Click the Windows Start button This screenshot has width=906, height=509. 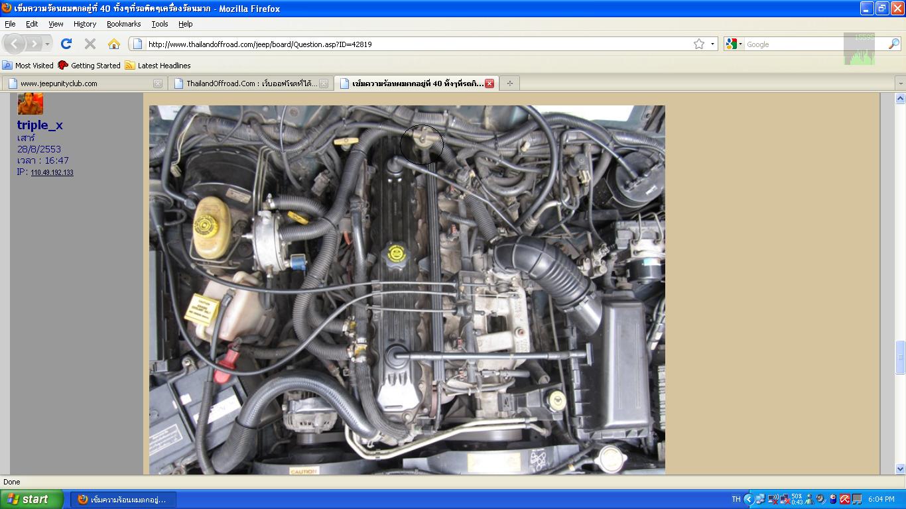click(32, 499)
